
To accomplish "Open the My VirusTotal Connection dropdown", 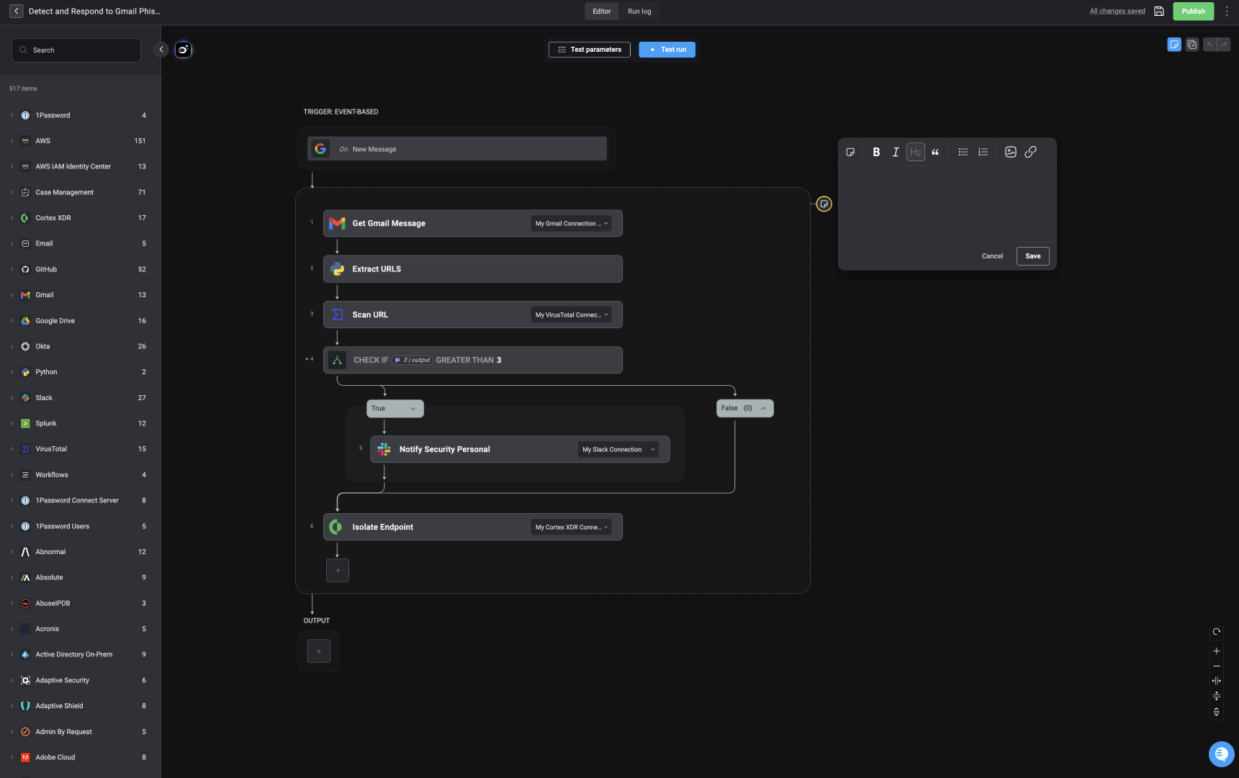I will (572, 315).
